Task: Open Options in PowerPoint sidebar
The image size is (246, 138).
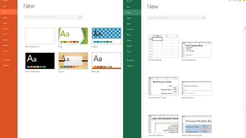Action: coord(6,66)
